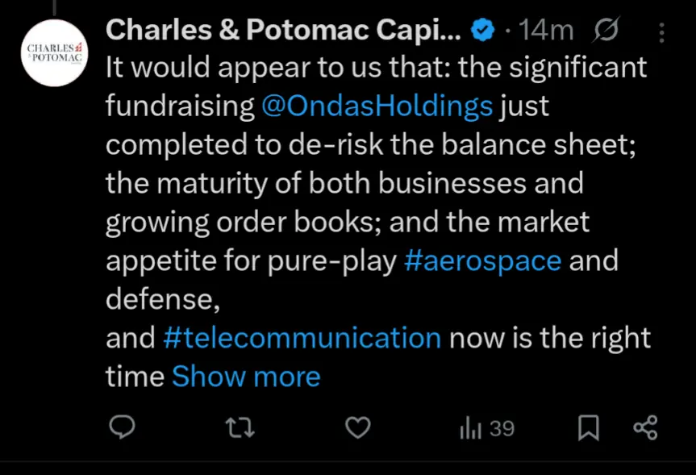Bookmark this tweet
This screenshot has height=475, width=696.
pyautogui.click(x=589, y=428)
